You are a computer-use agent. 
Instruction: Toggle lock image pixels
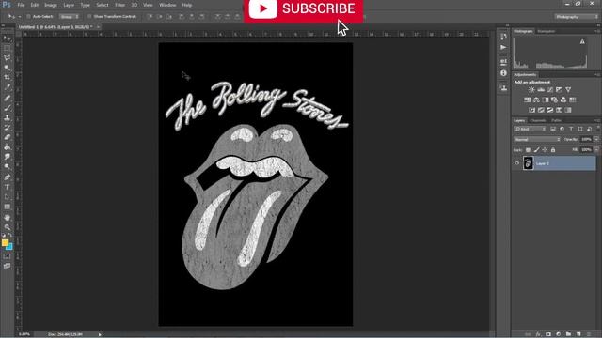pyautogui.click(x=537, y=150)
